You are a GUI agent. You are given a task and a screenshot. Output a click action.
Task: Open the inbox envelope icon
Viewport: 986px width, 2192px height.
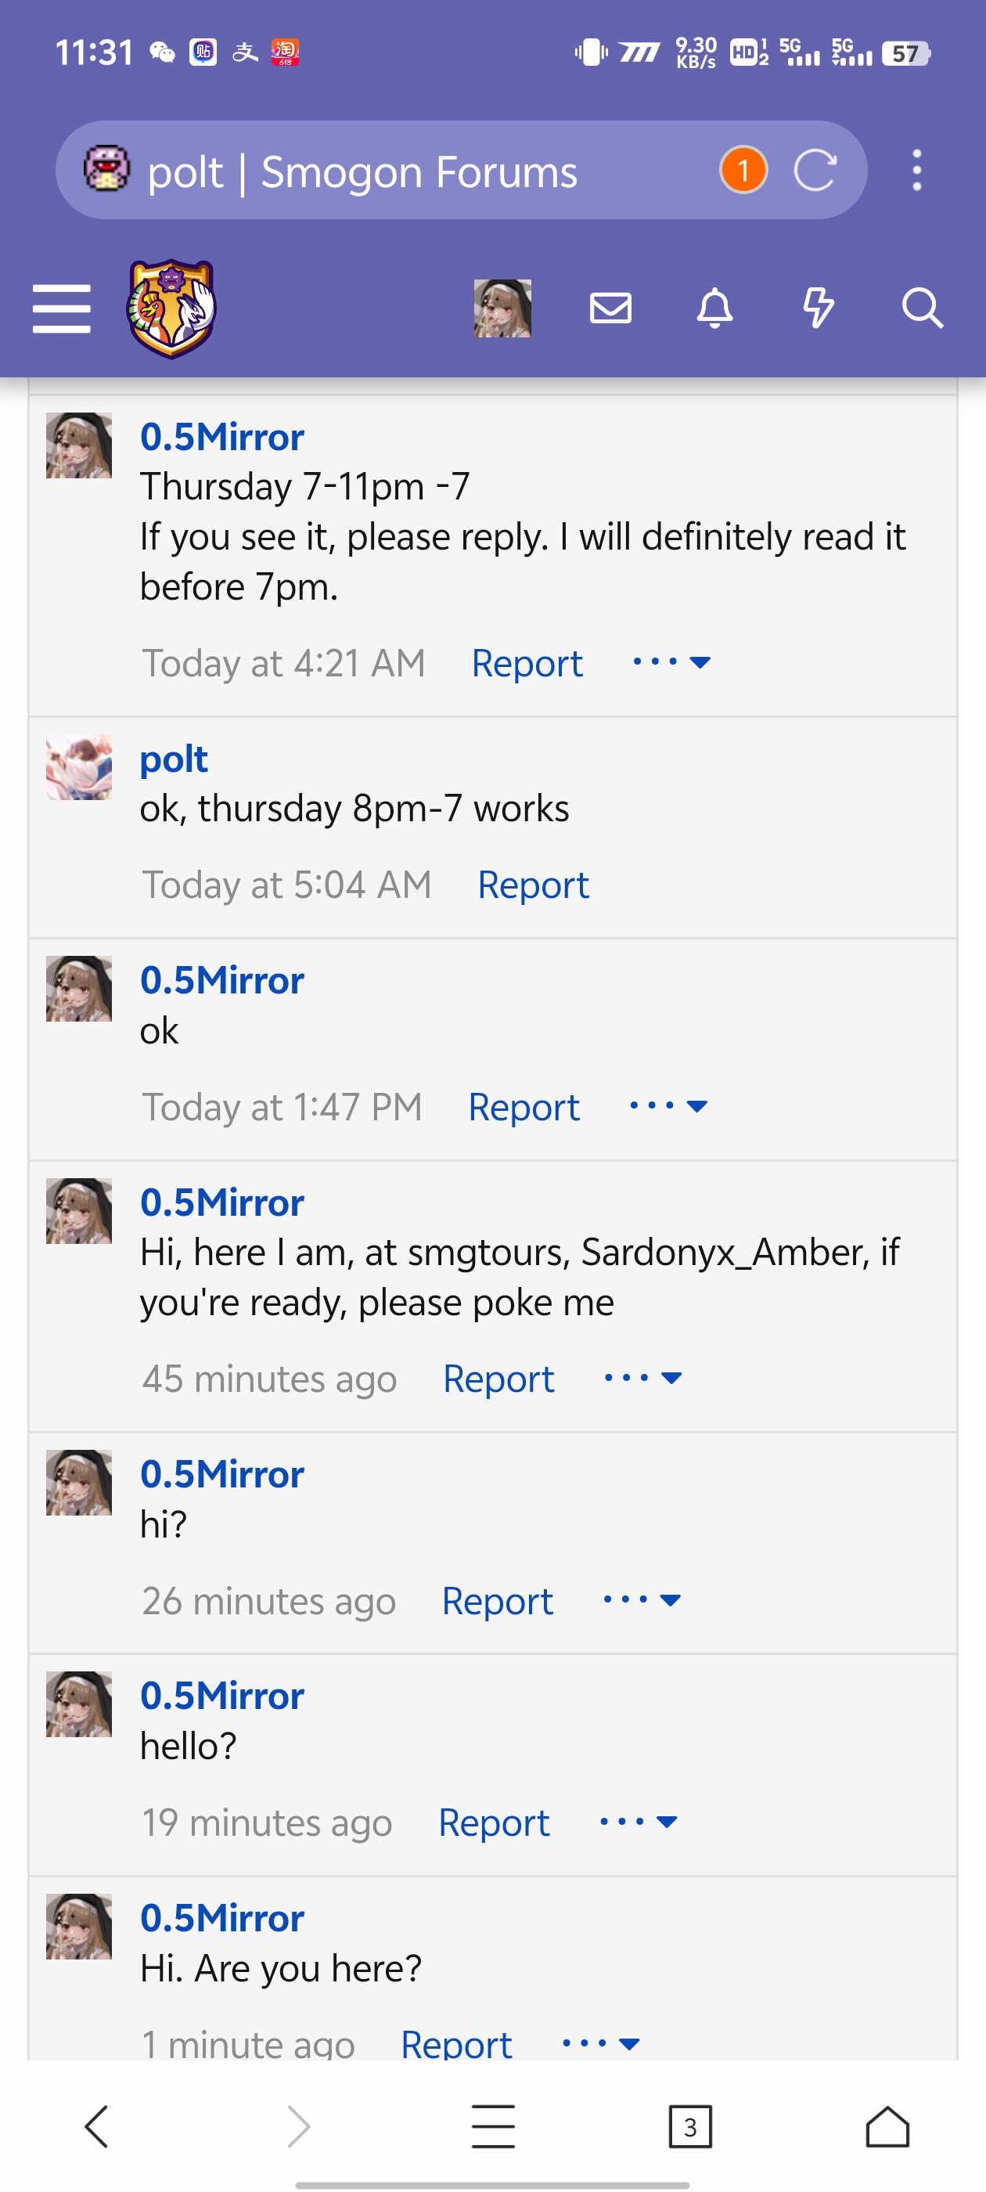[x=610, y=308]
